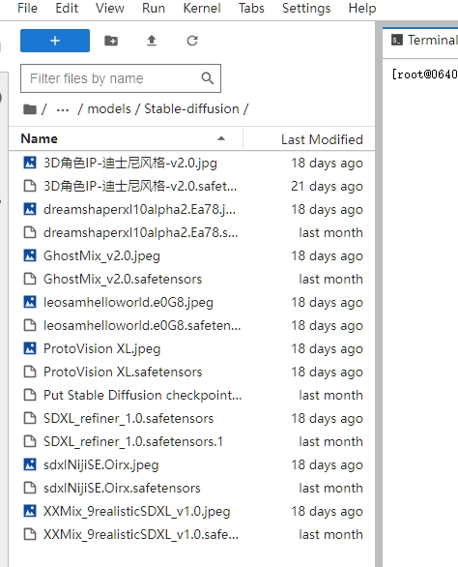This screenshot has height=567, width=458.
Task: Open the Settings menu
Action: click(306, 8)
